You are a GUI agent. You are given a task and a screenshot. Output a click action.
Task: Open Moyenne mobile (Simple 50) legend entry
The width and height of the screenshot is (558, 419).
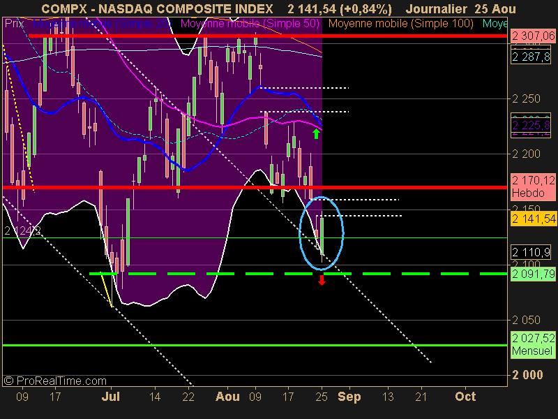point(250,24)
